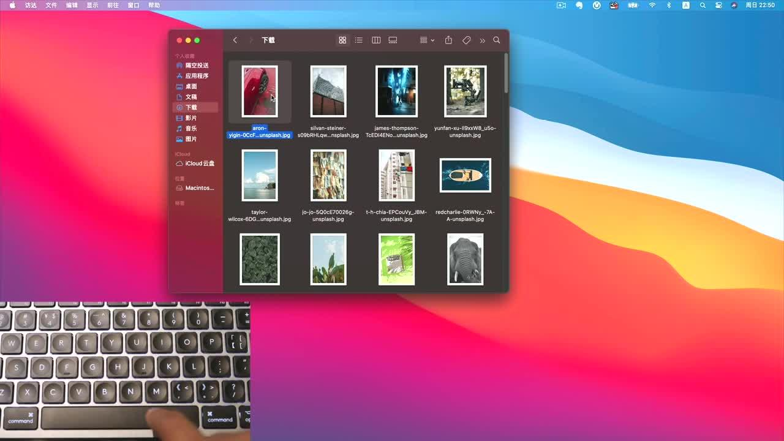Select the bright green product thumbnail
The width and height of the screenshot is (784, 441).
(x=396, y=259)
